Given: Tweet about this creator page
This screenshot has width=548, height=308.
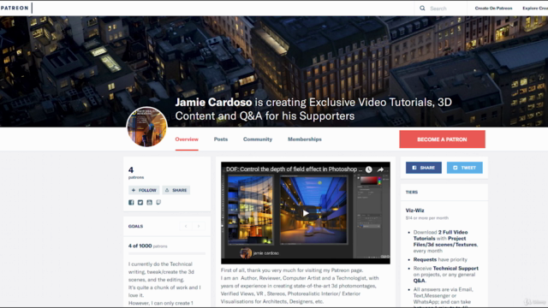Looking at the screenshot, I should click(464, 168).
